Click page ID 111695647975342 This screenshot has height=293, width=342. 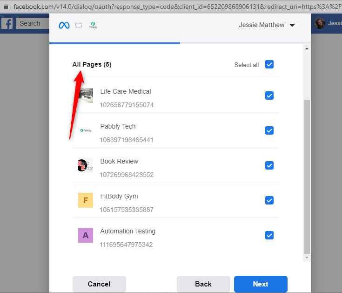(x=126, y=245)
